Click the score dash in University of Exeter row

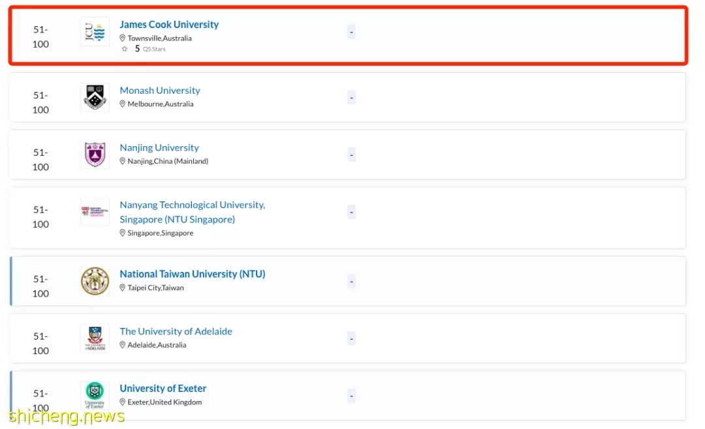click(x=352, y=396)
